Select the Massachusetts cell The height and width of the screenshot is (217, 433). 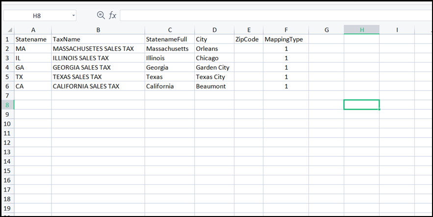coord(170,49)
